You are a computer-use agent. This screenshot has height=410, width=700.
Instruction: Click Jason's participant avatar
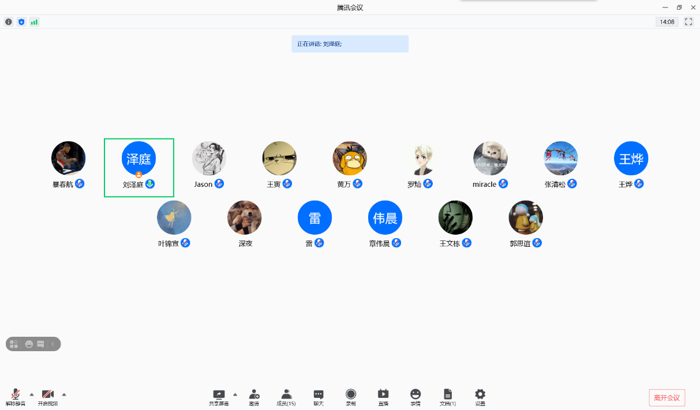pos(209,159)
